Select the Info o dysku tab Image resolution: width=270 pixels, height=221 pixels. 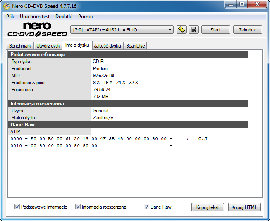click(x=77, y=45)
